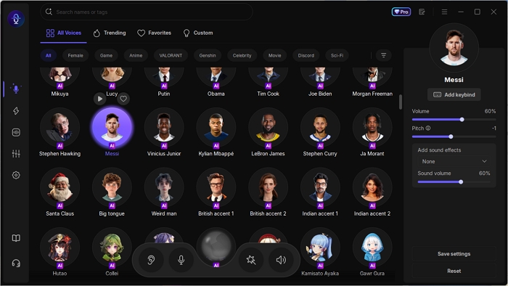Click the filter lines icon beside tags
The image size is (508, 286).
pos(384,55)
